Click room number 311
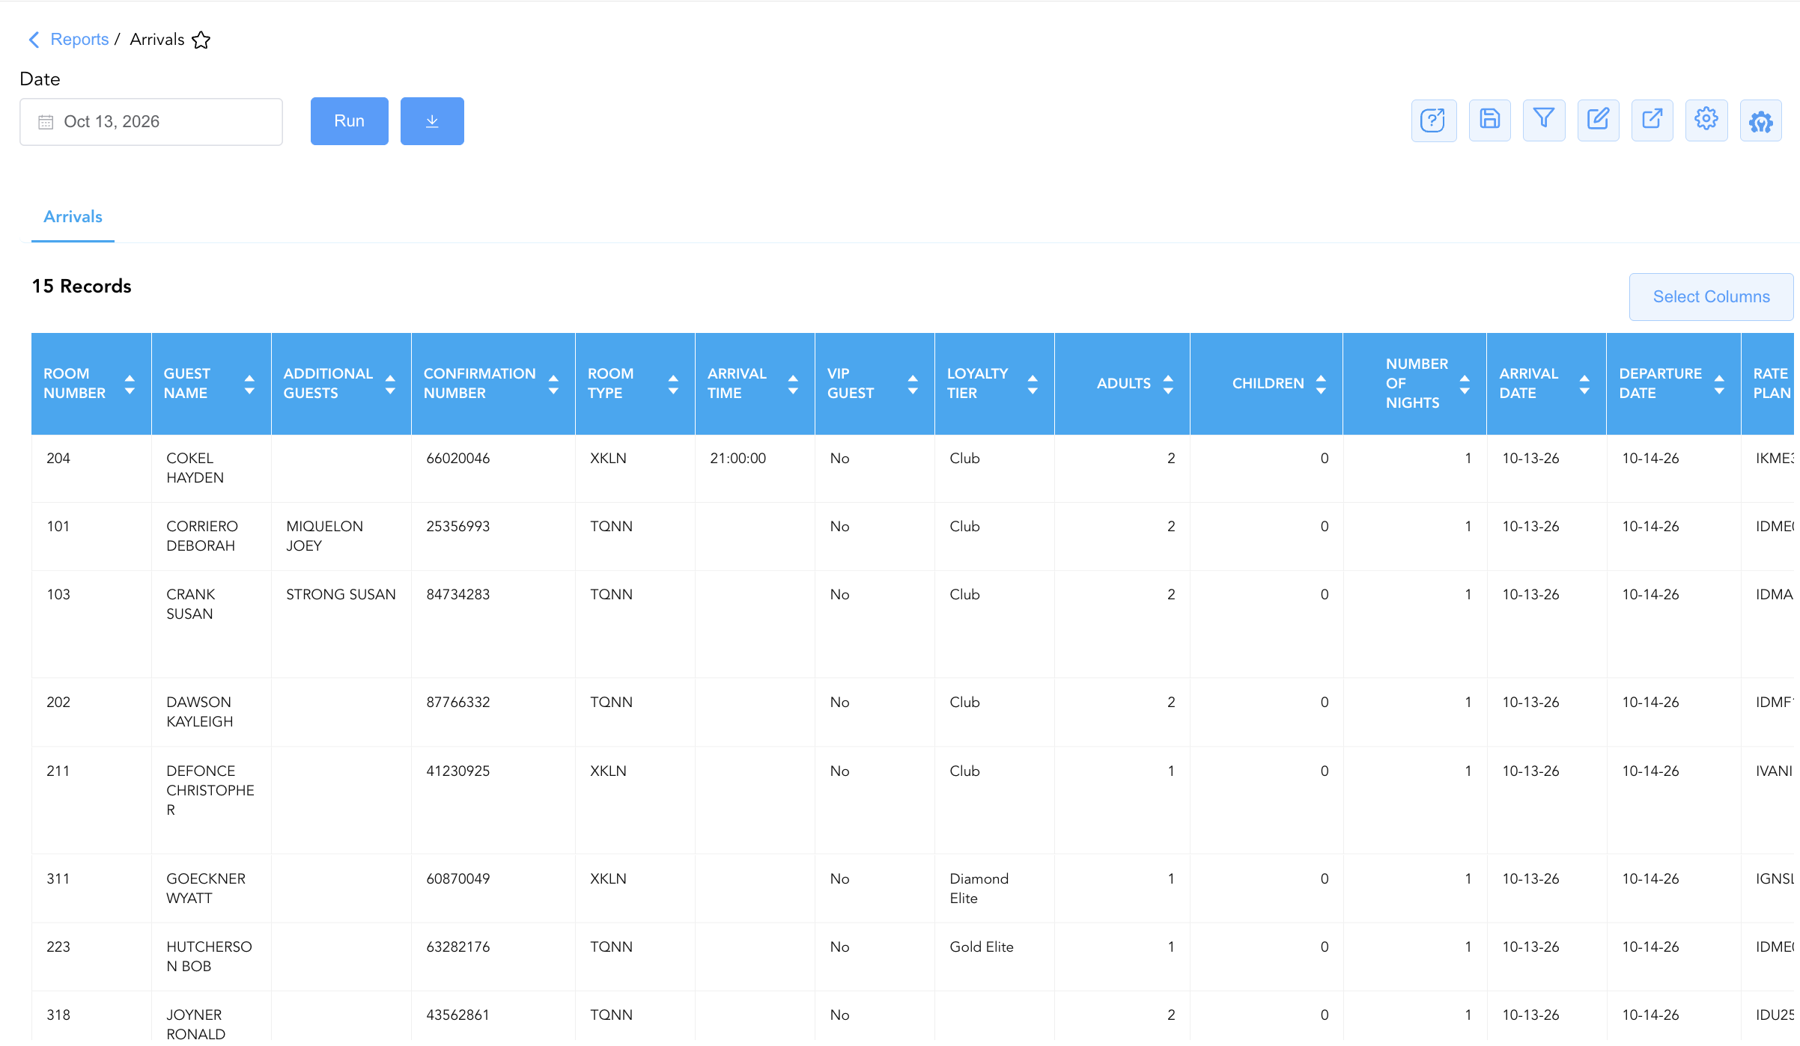Image resolution: width=1800 pixels, height=1046 pixels. pyautogui.click(x=58, y=879)
